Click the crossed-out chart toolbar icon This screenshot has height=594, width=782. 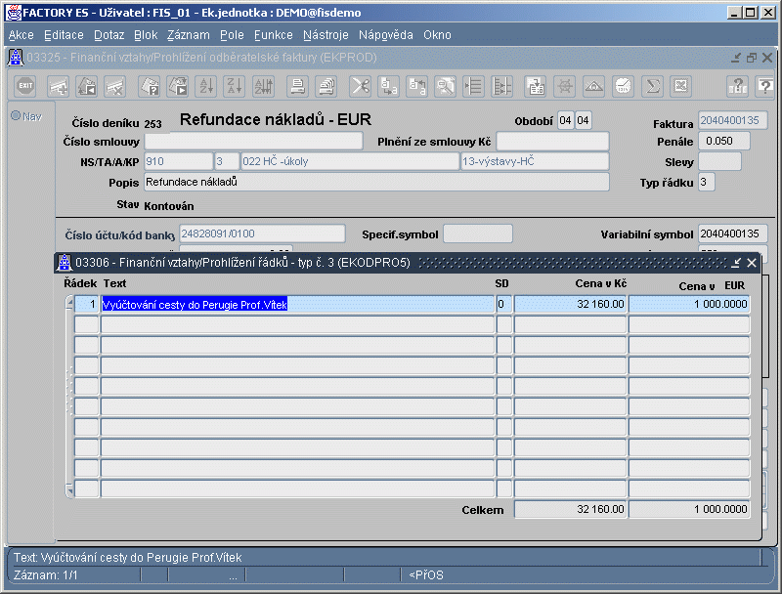pyautogui.click(x=680, y=87)
